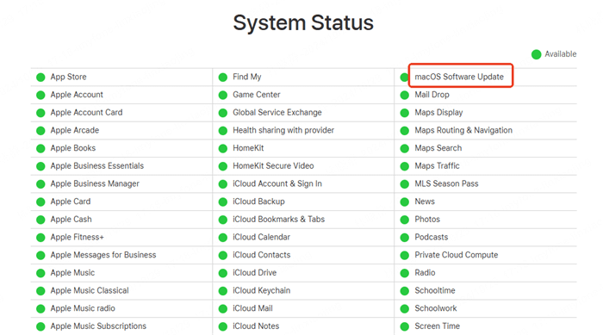
Task: Select Maps Display entry
Action: (438, 113)
